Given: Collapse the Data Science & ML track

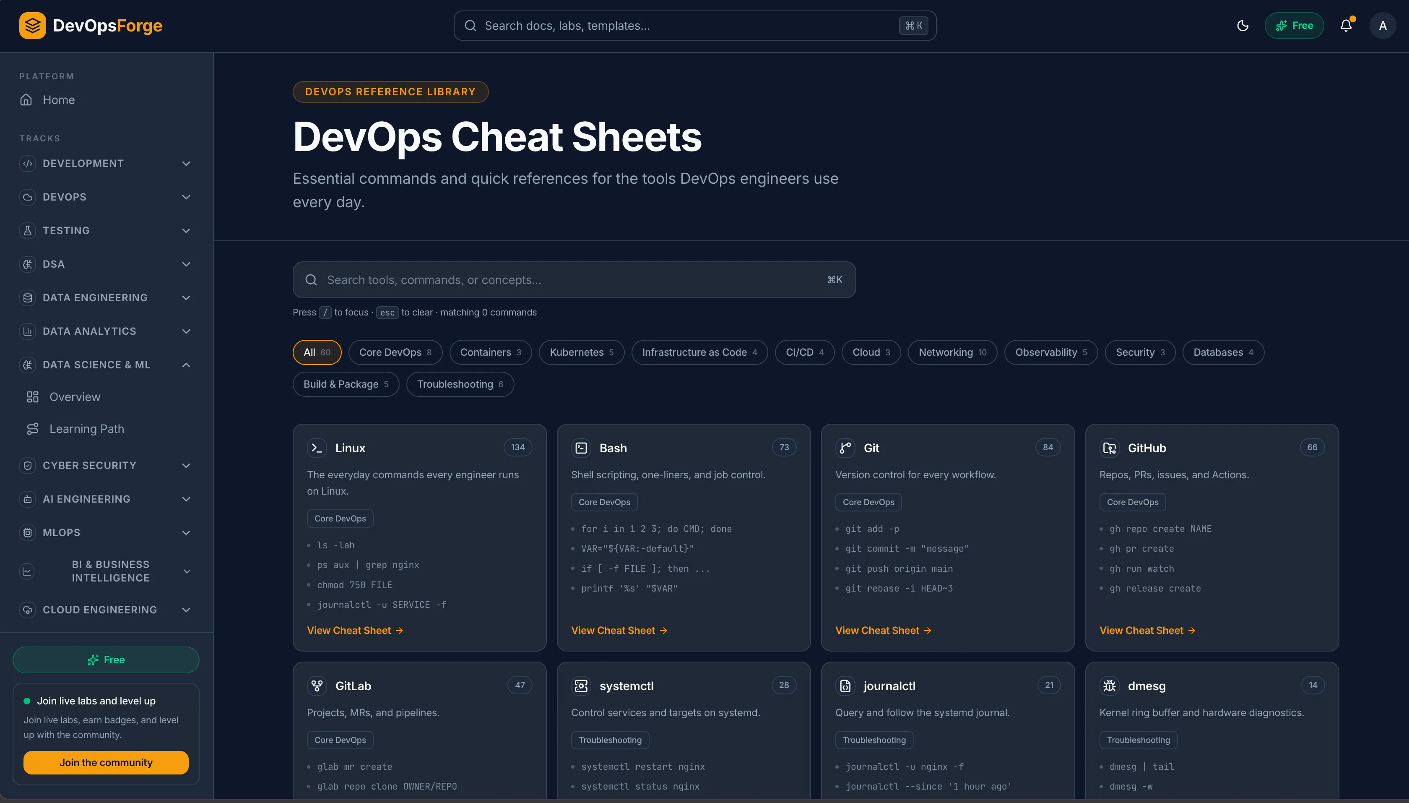Looking at the screenshot, I should point(105,365).
